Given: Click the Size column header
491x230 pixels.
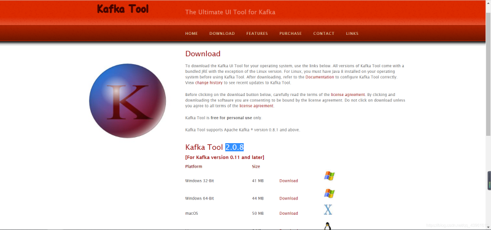Looking at the screenshot, I should pyautogui.click(x=256, y=166).
